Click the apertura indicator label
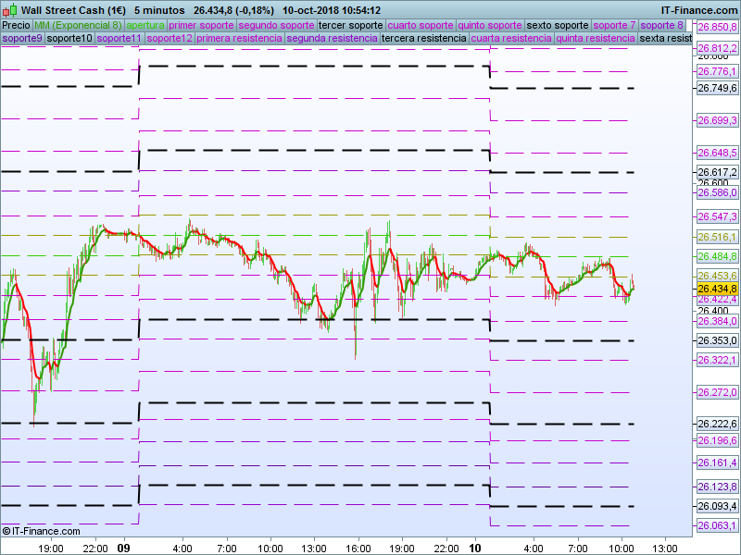 click(145, 26)
